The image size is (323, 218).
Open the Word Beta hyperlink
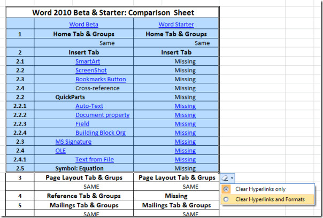83,25
